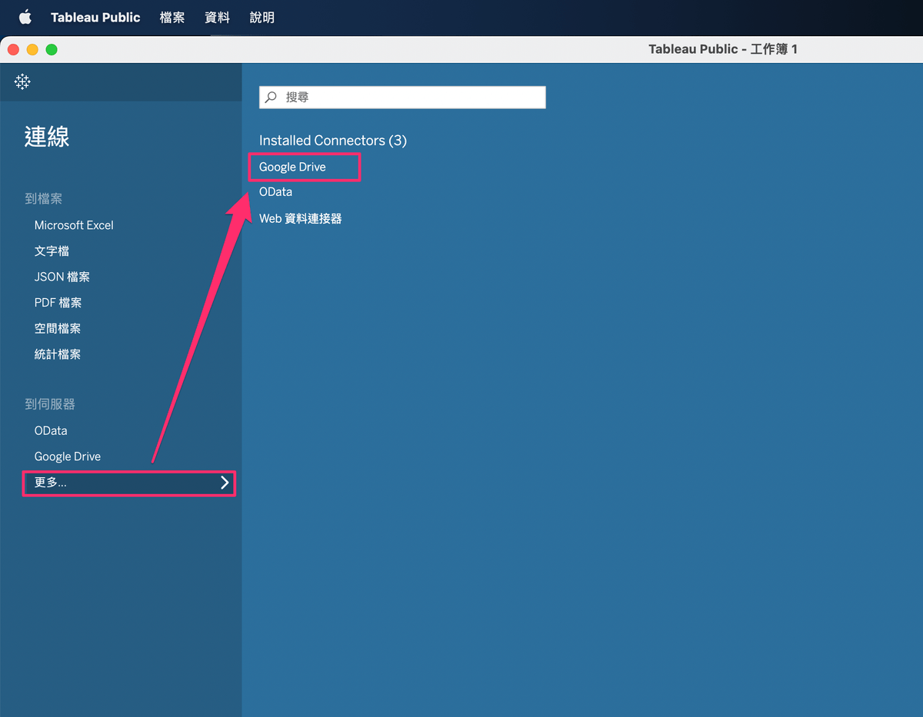This screenshot has width=923, height=717.
Task: Expand the 更多... server connectors list
Action: click(129, 483)
